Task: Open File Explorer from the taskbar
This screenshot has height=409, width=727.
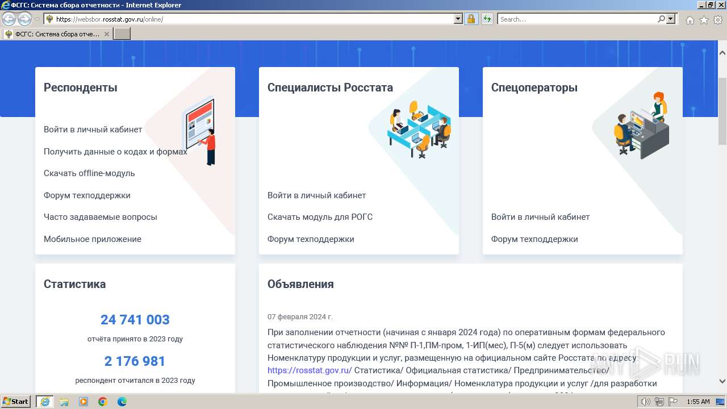Action: click(64, 402)
